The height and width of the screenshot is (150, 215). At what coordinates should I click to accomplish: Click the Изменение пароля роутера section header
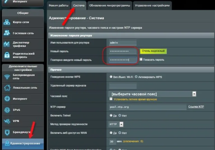[131, 35]
